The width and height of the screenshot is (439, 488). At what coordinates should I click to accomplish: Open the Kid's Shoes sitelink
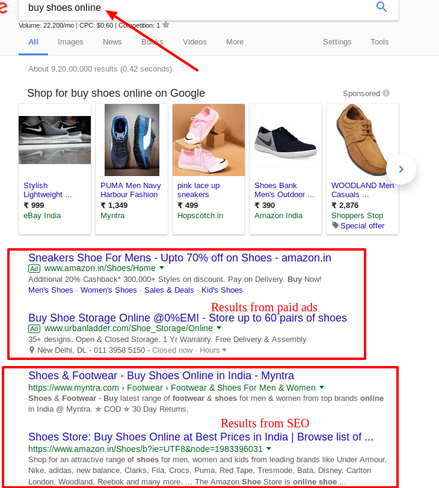(x=222, y=290)
